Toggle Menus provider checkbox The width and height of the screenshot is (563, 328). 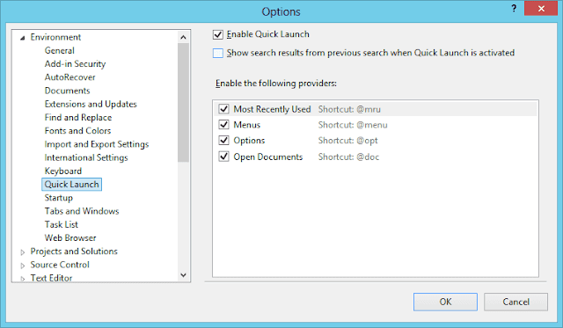point(223,125)
